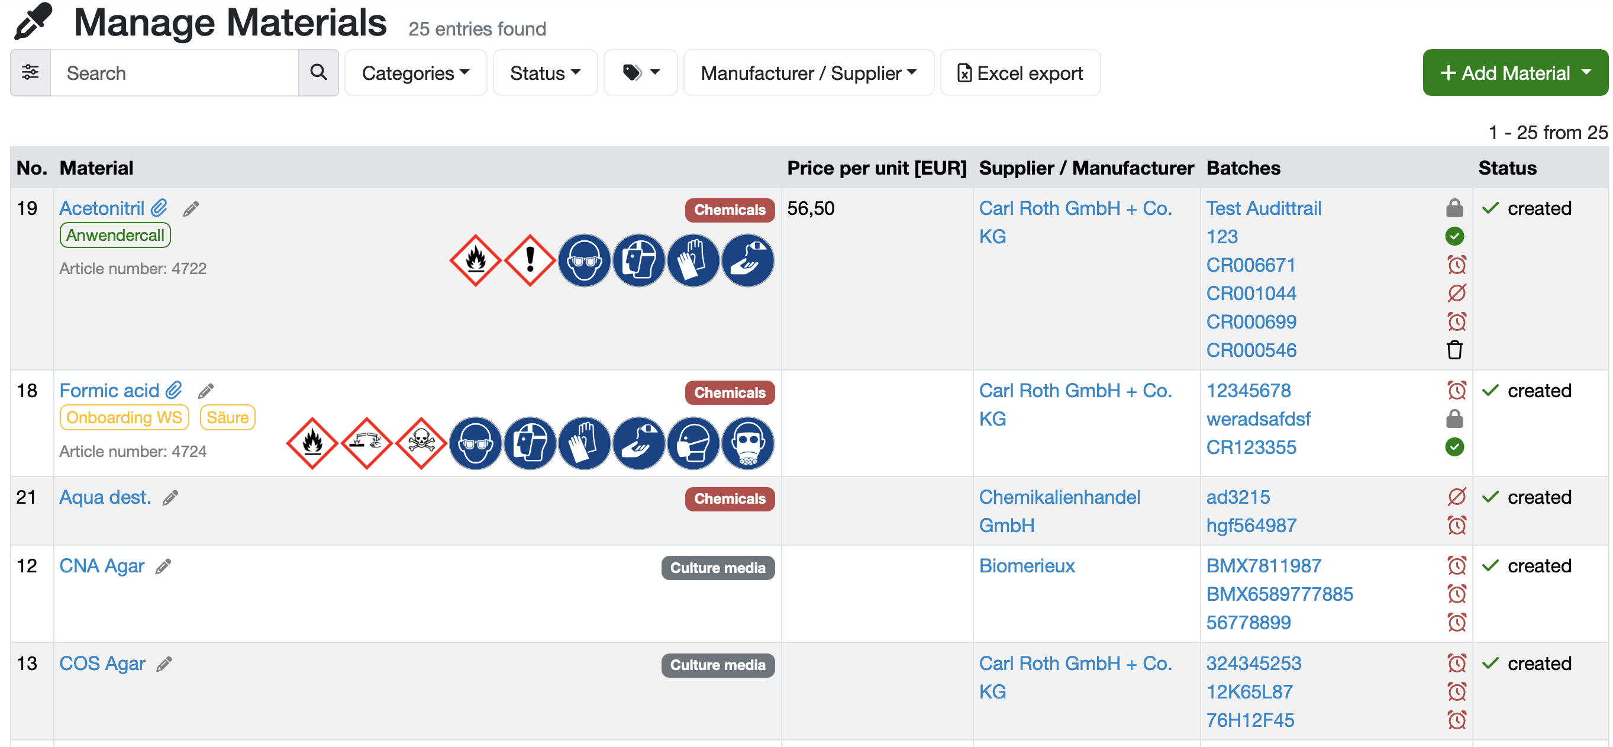The image size is (1613, 747).
Task: Expand the Manufacturer / Supplier dropdown
Action: [808, 73]
